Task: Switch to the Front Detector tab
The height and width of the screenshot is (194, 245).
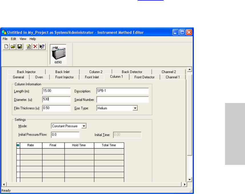Action: point(144,77)
